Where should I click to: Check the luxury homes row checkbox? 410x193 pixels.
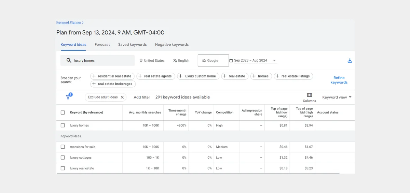click(63, 125)
